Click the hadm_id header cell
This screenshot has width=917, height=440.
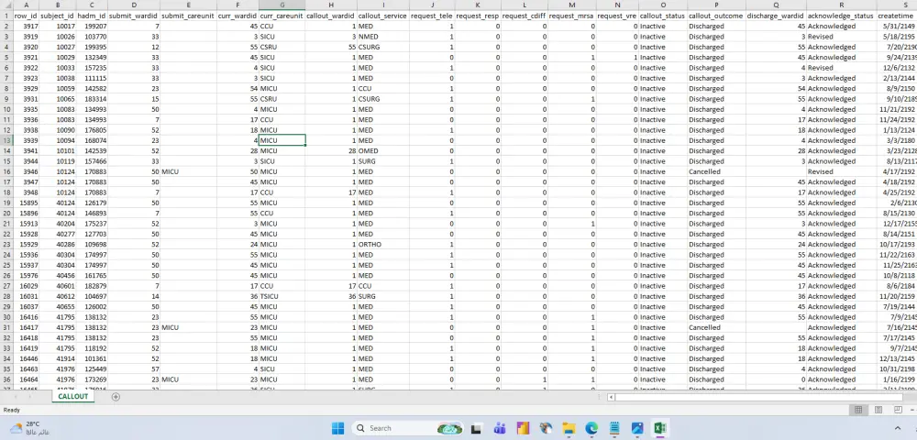92,16
